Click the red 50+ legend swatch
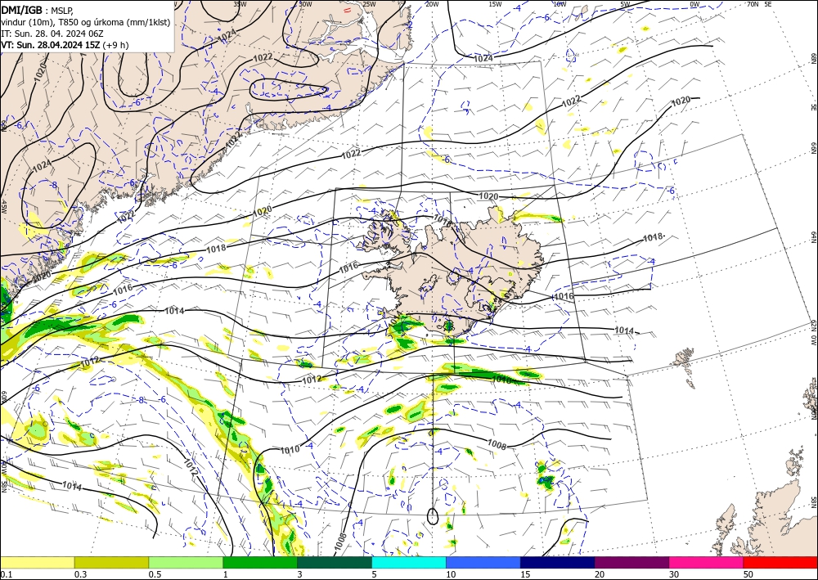 click(780, 562)
